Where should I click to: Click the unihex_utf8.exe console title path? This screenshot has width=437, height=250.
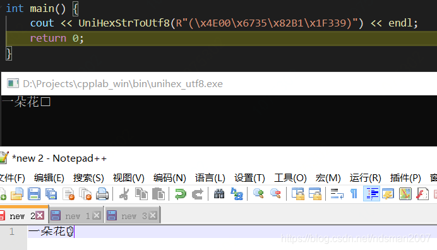pos(123,83)
